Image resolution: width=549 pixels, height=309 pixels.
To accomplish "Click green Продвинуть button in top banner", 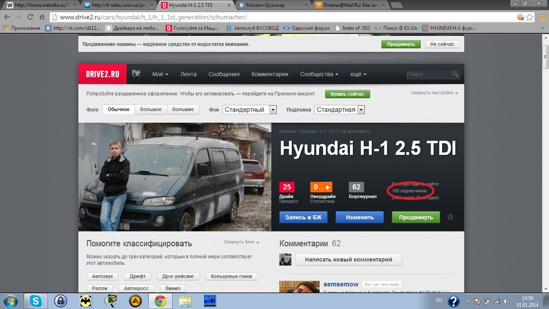I will pyautogui.click(x=401, y=44).
